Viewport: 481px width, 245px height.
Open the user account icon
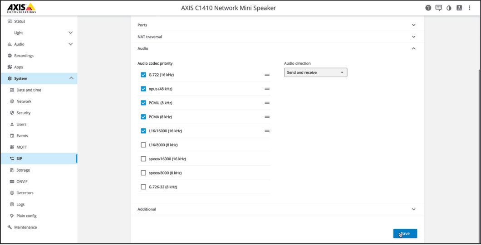pyautogui.click(x=459, y=8)
